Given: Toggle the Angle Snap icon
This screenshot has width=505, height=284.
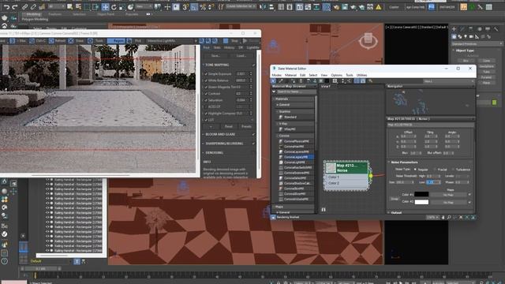Looking at the screenshot, I should click(194, 7).
